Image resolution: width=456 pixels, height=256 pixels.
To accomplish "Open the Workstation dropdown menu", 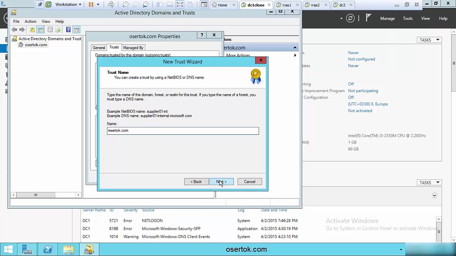I will (68, 5).
